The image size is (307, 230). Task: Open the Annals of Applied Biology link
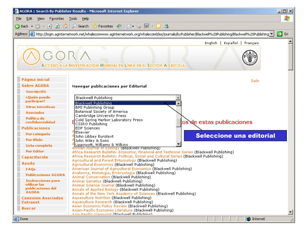tap(95, 190)
